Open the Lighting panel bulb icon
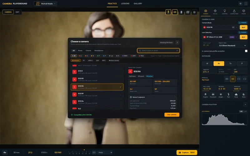 224,12
